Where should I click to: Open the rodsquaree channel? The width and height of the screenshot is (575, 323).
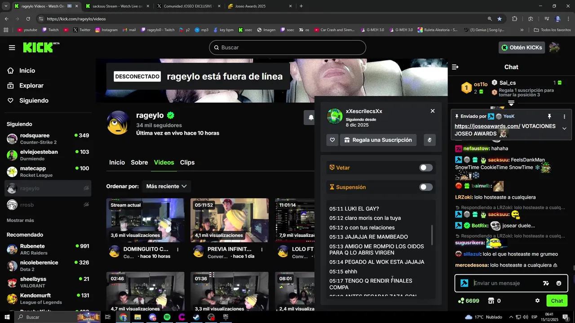[x=49, y=139]
